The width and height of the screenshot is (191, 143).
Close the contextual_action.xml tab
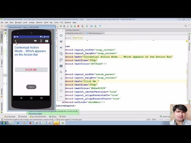(83, 33)
